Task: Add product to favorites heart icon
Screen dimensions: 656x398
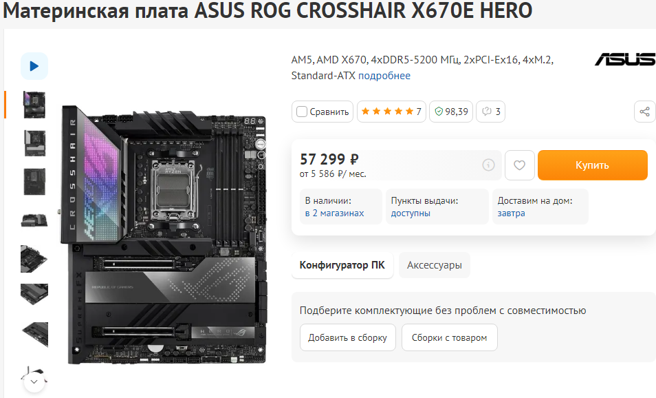Action: (519, 165)
